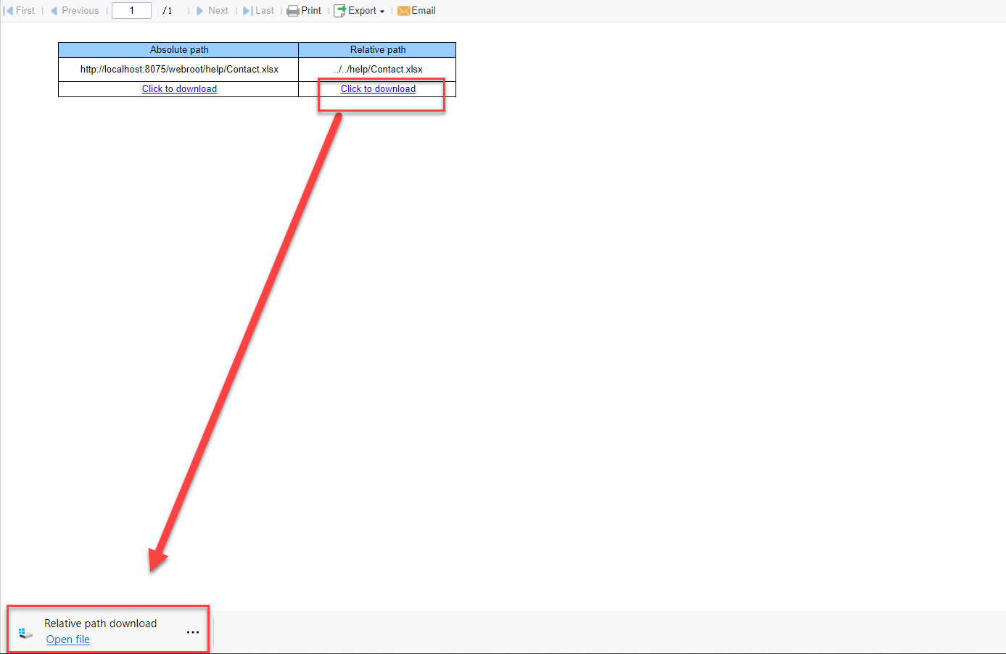Click the First page arrow icon

pyautogui.click(x=8, y=10)
